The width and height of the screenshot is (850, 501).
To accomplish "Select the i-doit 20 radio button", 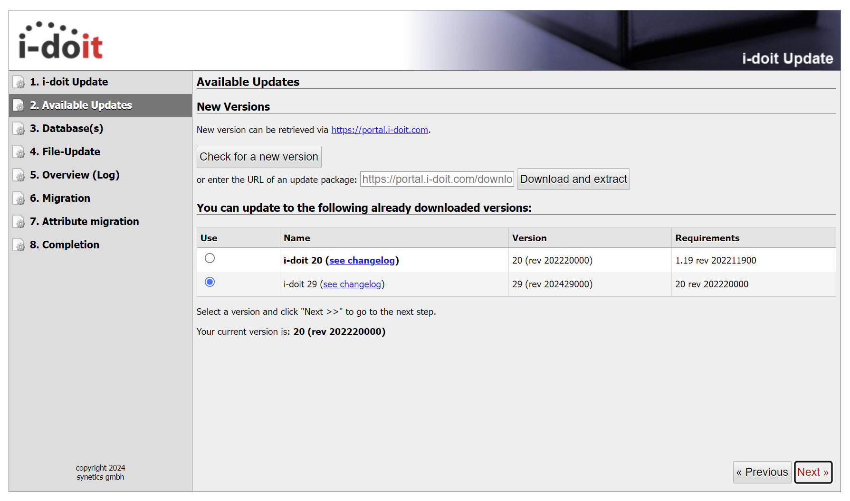I will pyautogui.click(x=210, y=258).
